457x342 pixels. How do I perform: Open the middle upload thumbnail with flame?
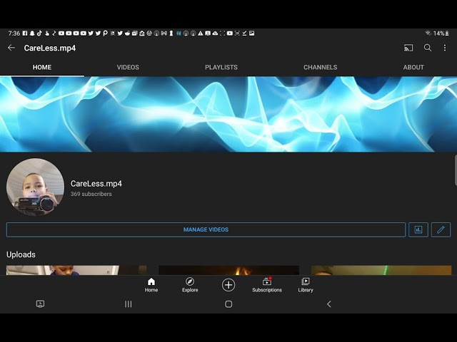[x=228, y=270]
